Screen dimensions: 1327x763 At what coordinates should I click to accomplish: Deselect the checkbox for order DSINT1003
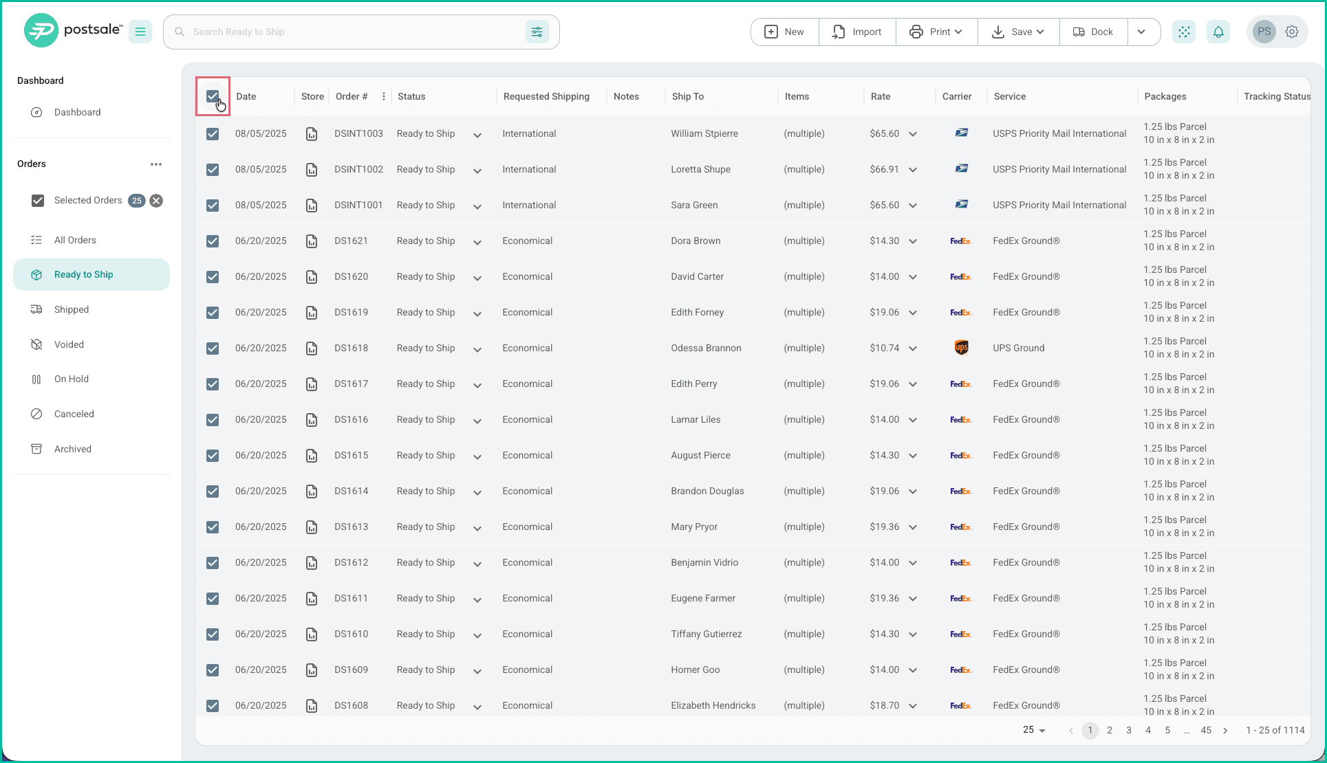point(213,133)
